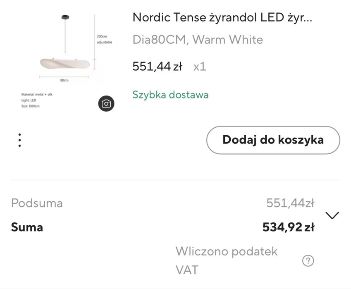Click the Wliczono podatek VAT text
The height and width of the screenshot is (289, 351).
pyautogui.click(x=226, y=260)
